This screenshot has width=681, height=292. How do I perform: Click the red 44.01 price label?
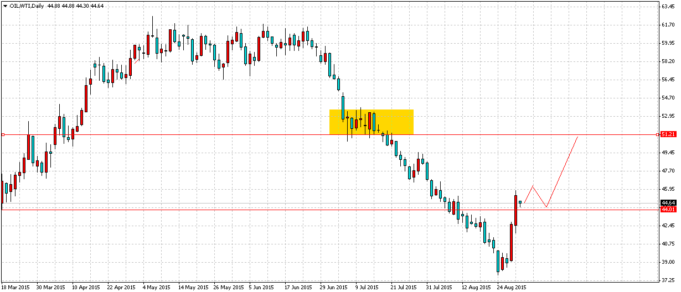[x=668, y=210]
